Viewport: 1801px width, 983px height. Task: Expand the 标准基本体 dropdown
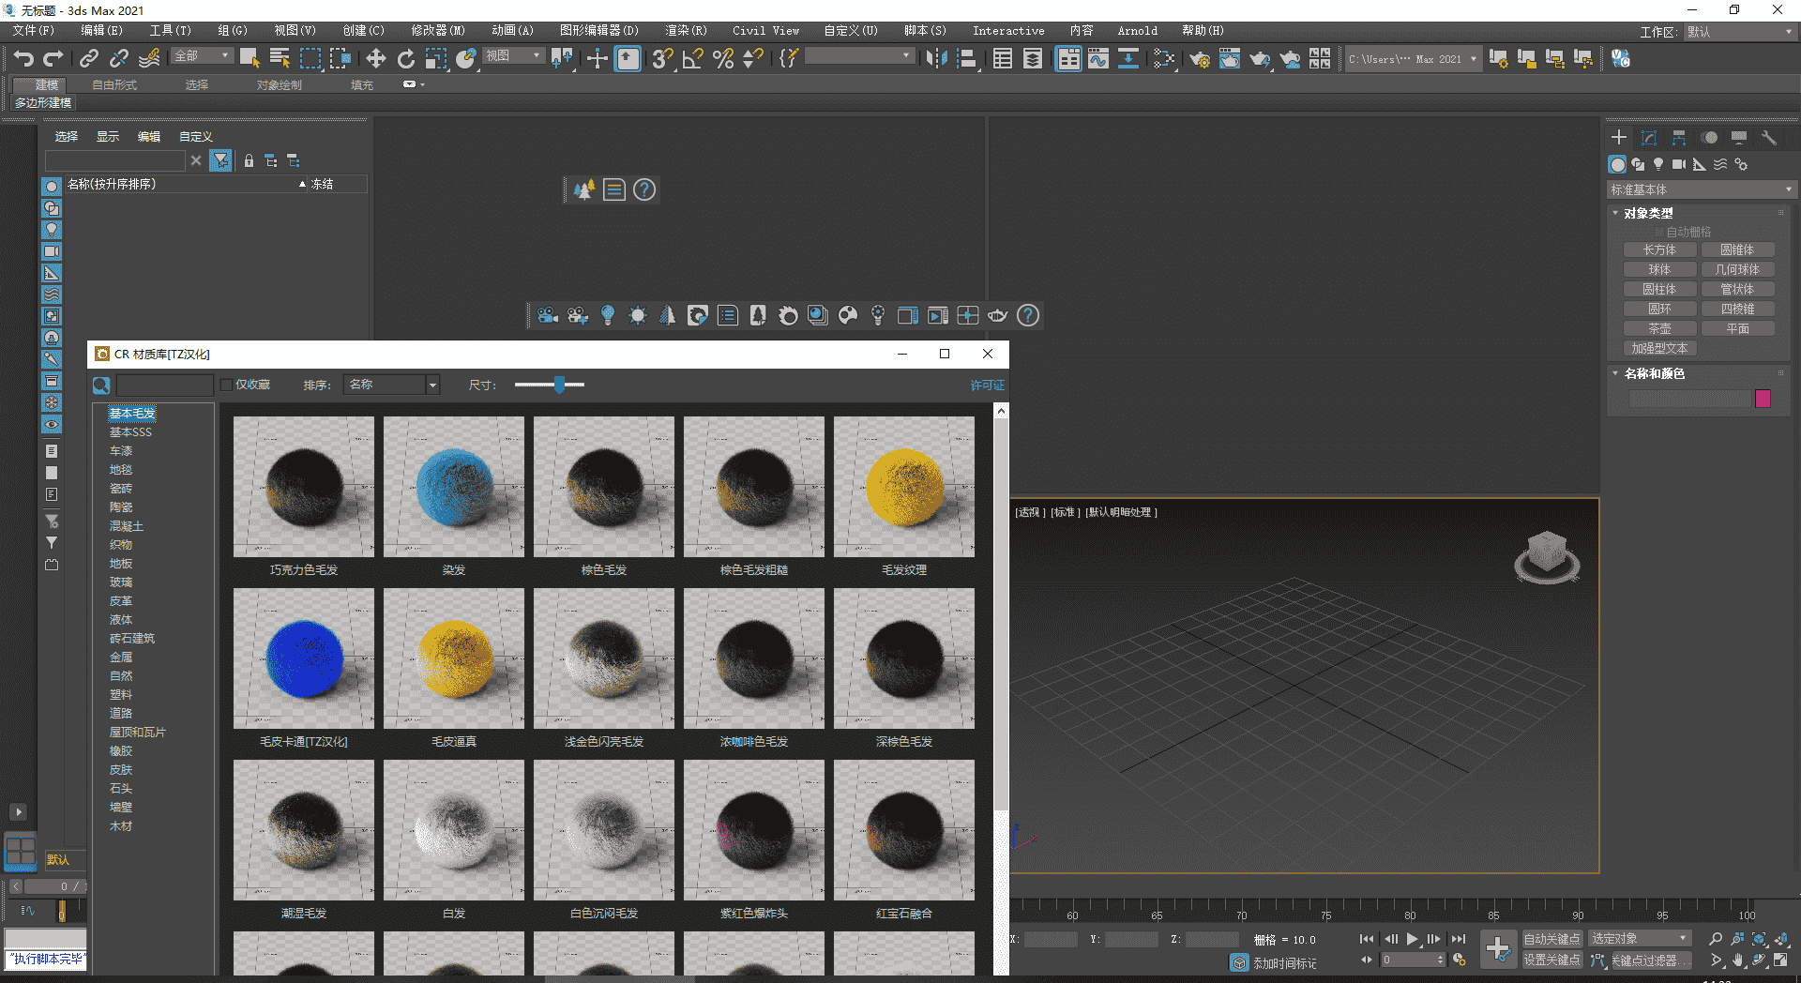point(1701,189)
